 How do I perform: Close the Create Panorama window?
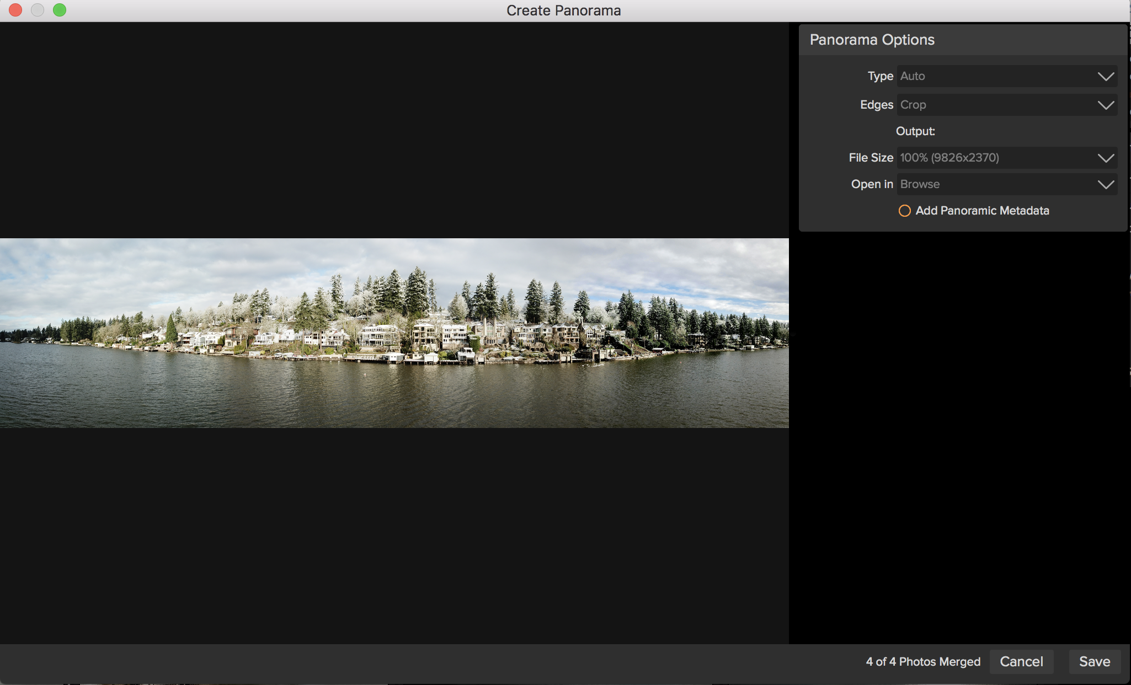pyautogui.click(x=15, y=10)
